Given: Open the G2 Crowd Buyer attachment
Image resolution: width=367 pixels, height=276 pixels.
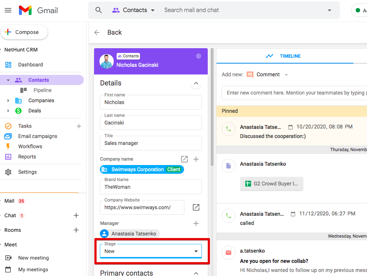Looking at the screenshot, I should pos(272,184).
